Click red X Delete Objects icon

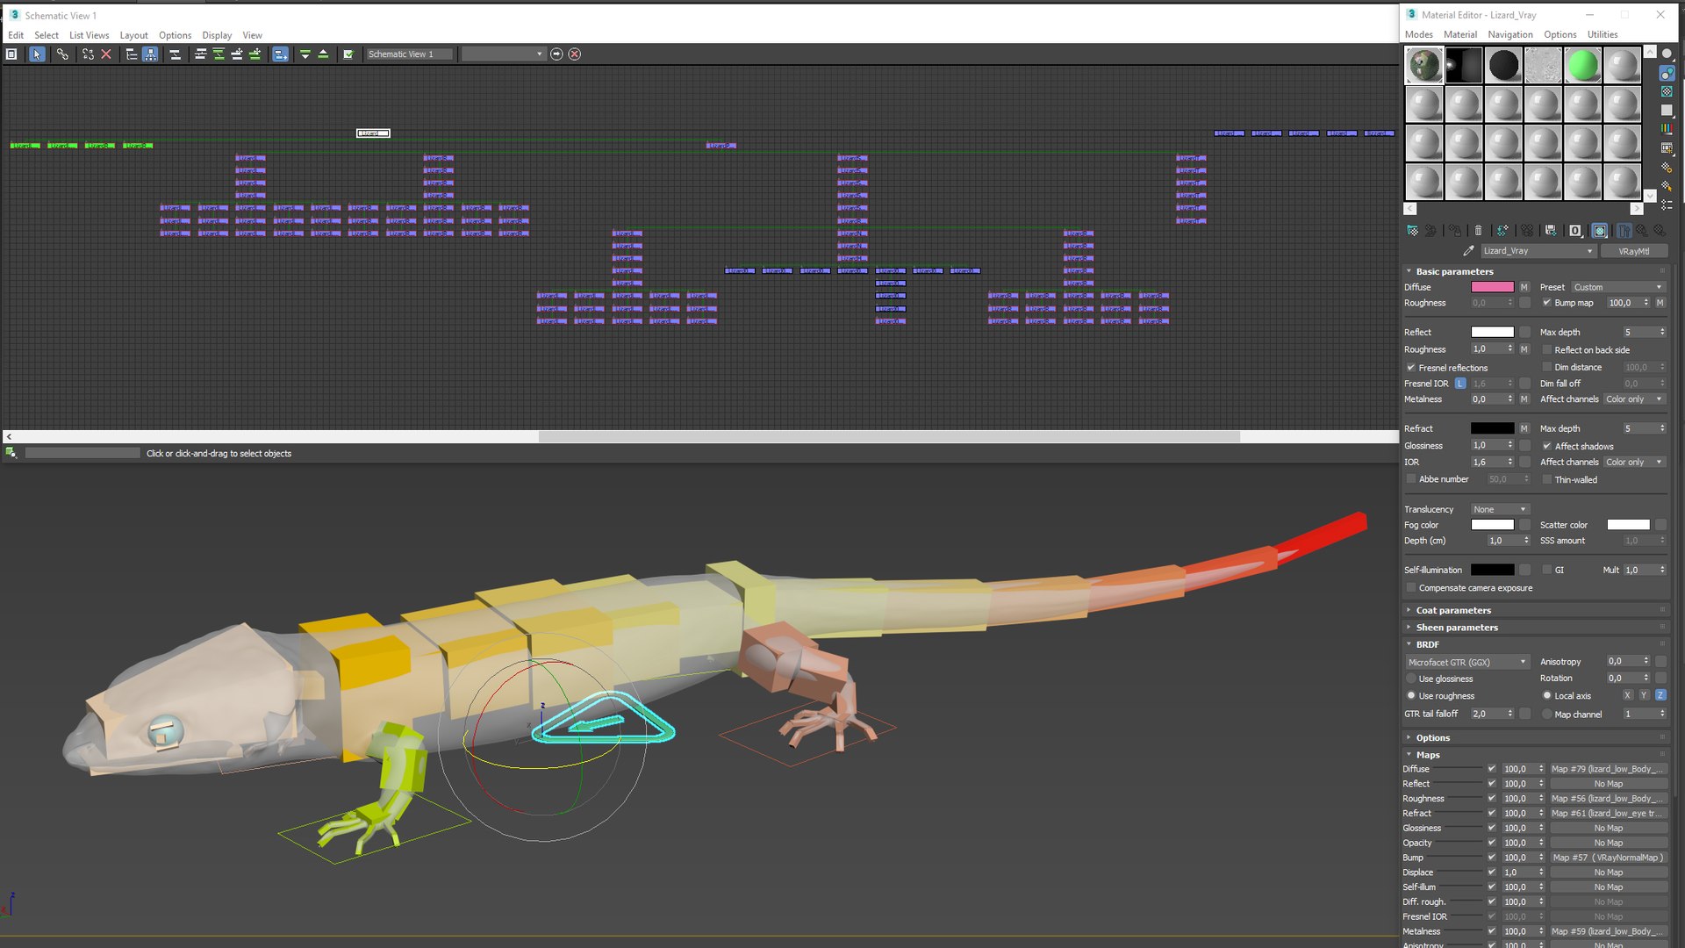106,54
